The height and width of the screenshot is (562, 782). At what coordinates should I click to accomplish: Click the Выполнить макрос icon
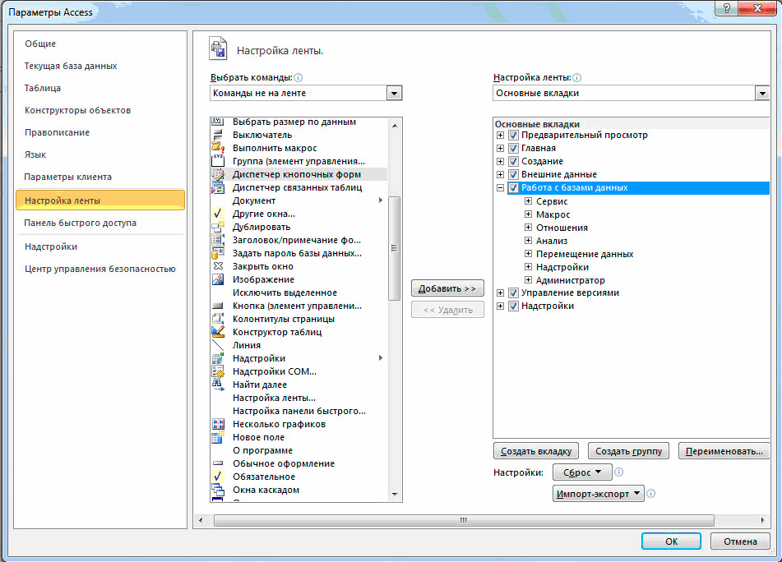217,147
